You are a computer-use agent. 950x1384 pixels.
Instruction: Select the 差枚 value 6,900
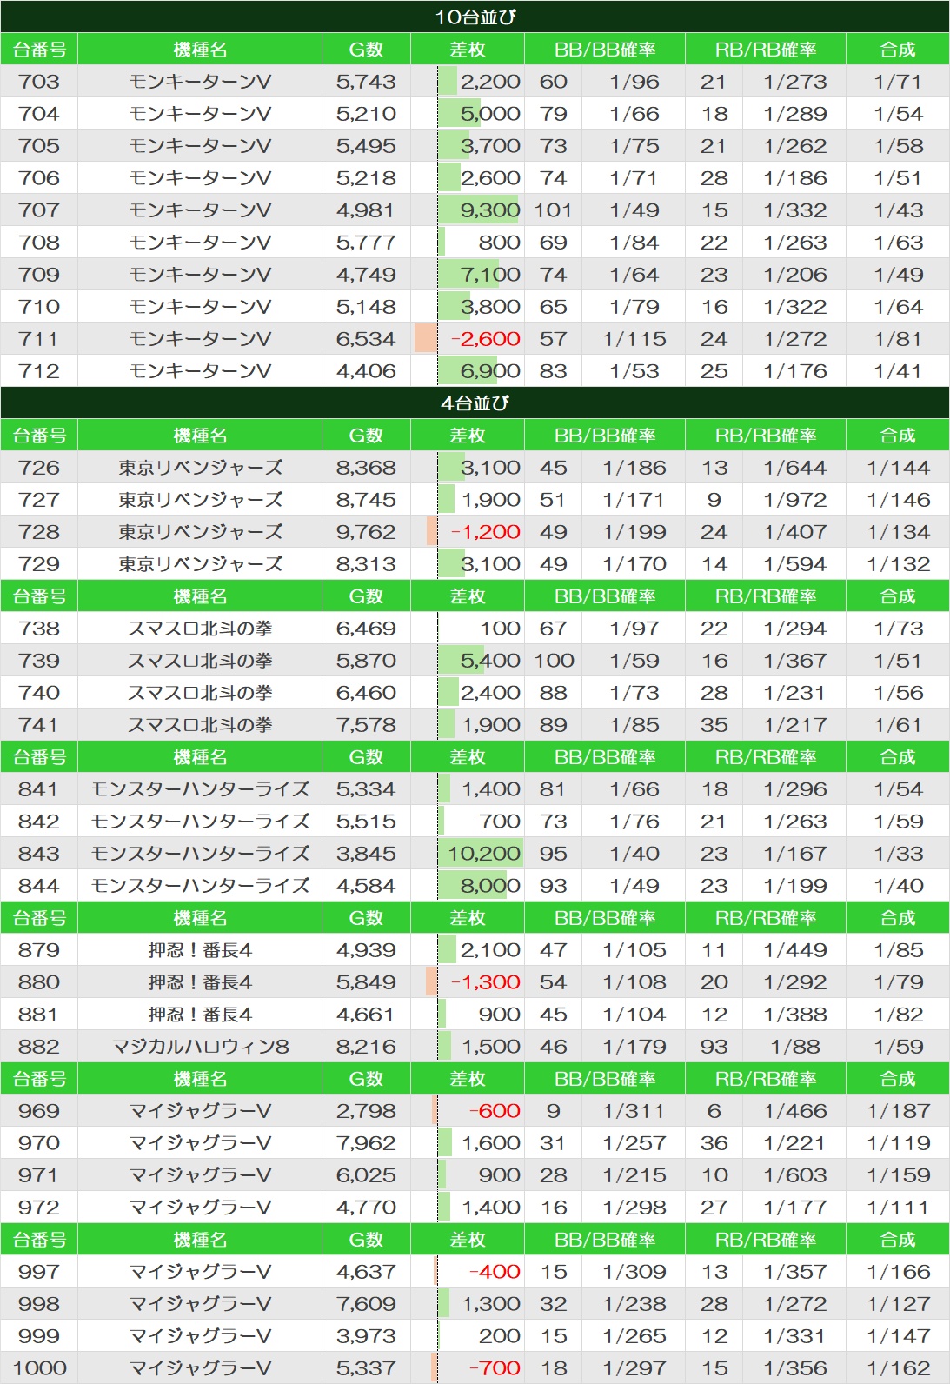click(x=490, y=371)
